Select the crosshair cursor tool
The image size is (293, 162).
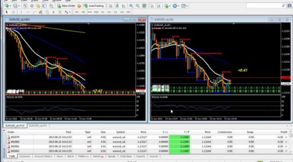14,12
